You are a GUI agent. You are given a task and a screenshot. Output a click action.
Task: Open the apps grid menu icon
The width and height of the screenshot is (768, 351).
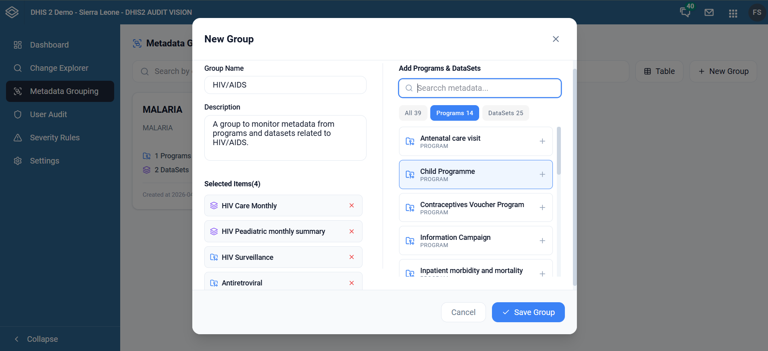pyautogui.click(x=733, y=14)
